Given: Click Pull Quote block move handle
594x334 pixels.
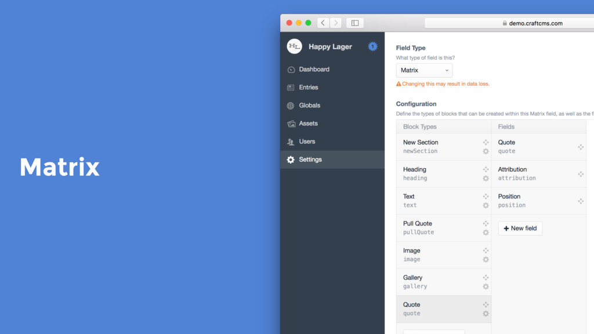Looking at the screenshot, I should click(x=486, y=223).
